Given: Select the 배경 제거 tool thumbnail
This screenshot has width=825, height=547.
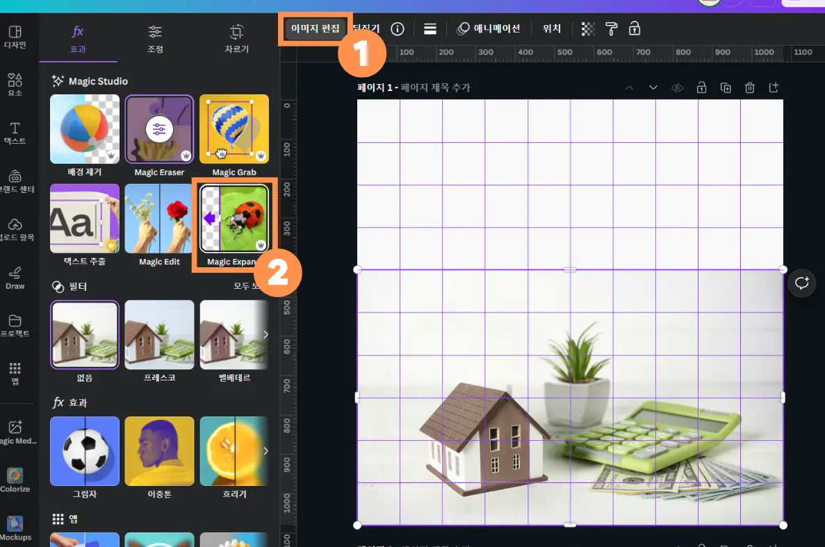Looking at the screenshot, I should [x=85, y=129].
